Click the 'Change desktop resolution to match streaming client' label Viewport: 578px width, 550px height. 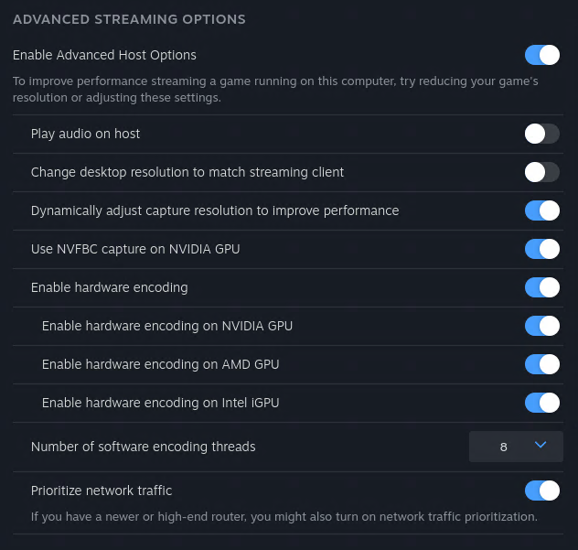187,172
